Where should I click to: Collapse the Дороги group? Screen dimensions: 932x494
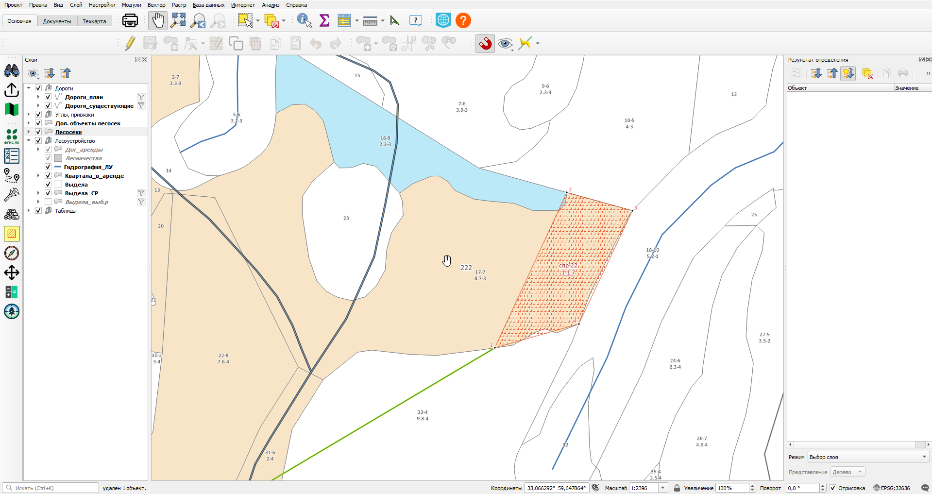(x=29, y=88)
